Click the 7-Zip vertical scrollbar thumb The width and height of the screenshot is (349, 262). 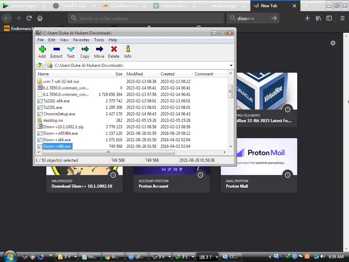231,91
